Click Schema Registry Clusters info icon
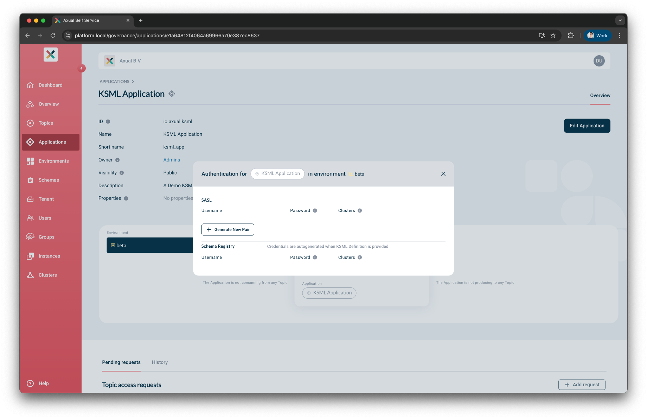Screen dimensions: 647x419 pos(360,258)
